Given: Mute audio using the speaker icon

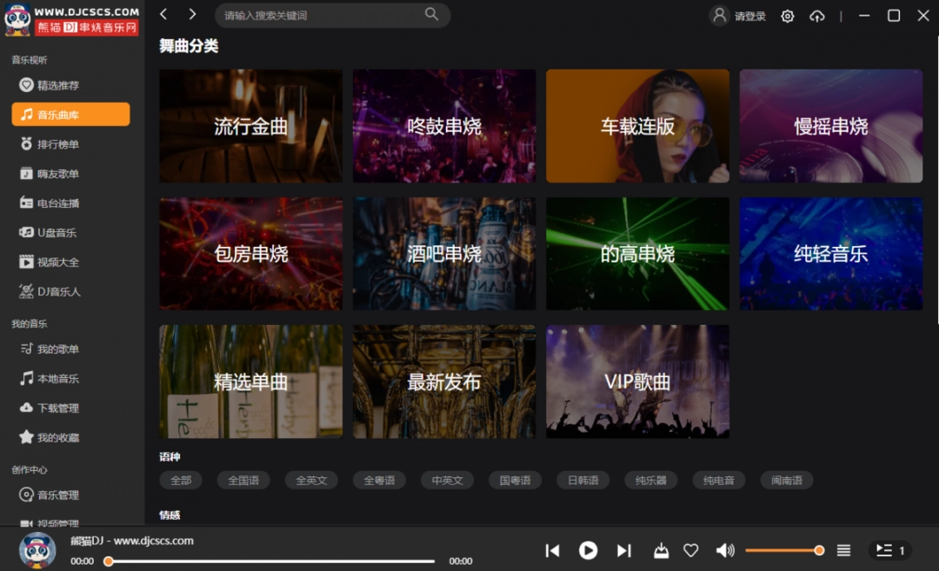Looking at the screenshot, I should point(724,550).
